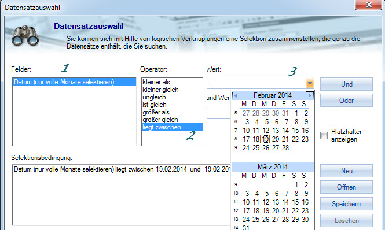385x230 pixels.
Task: Click in the Wert input field
Action: tap(256, 83)
